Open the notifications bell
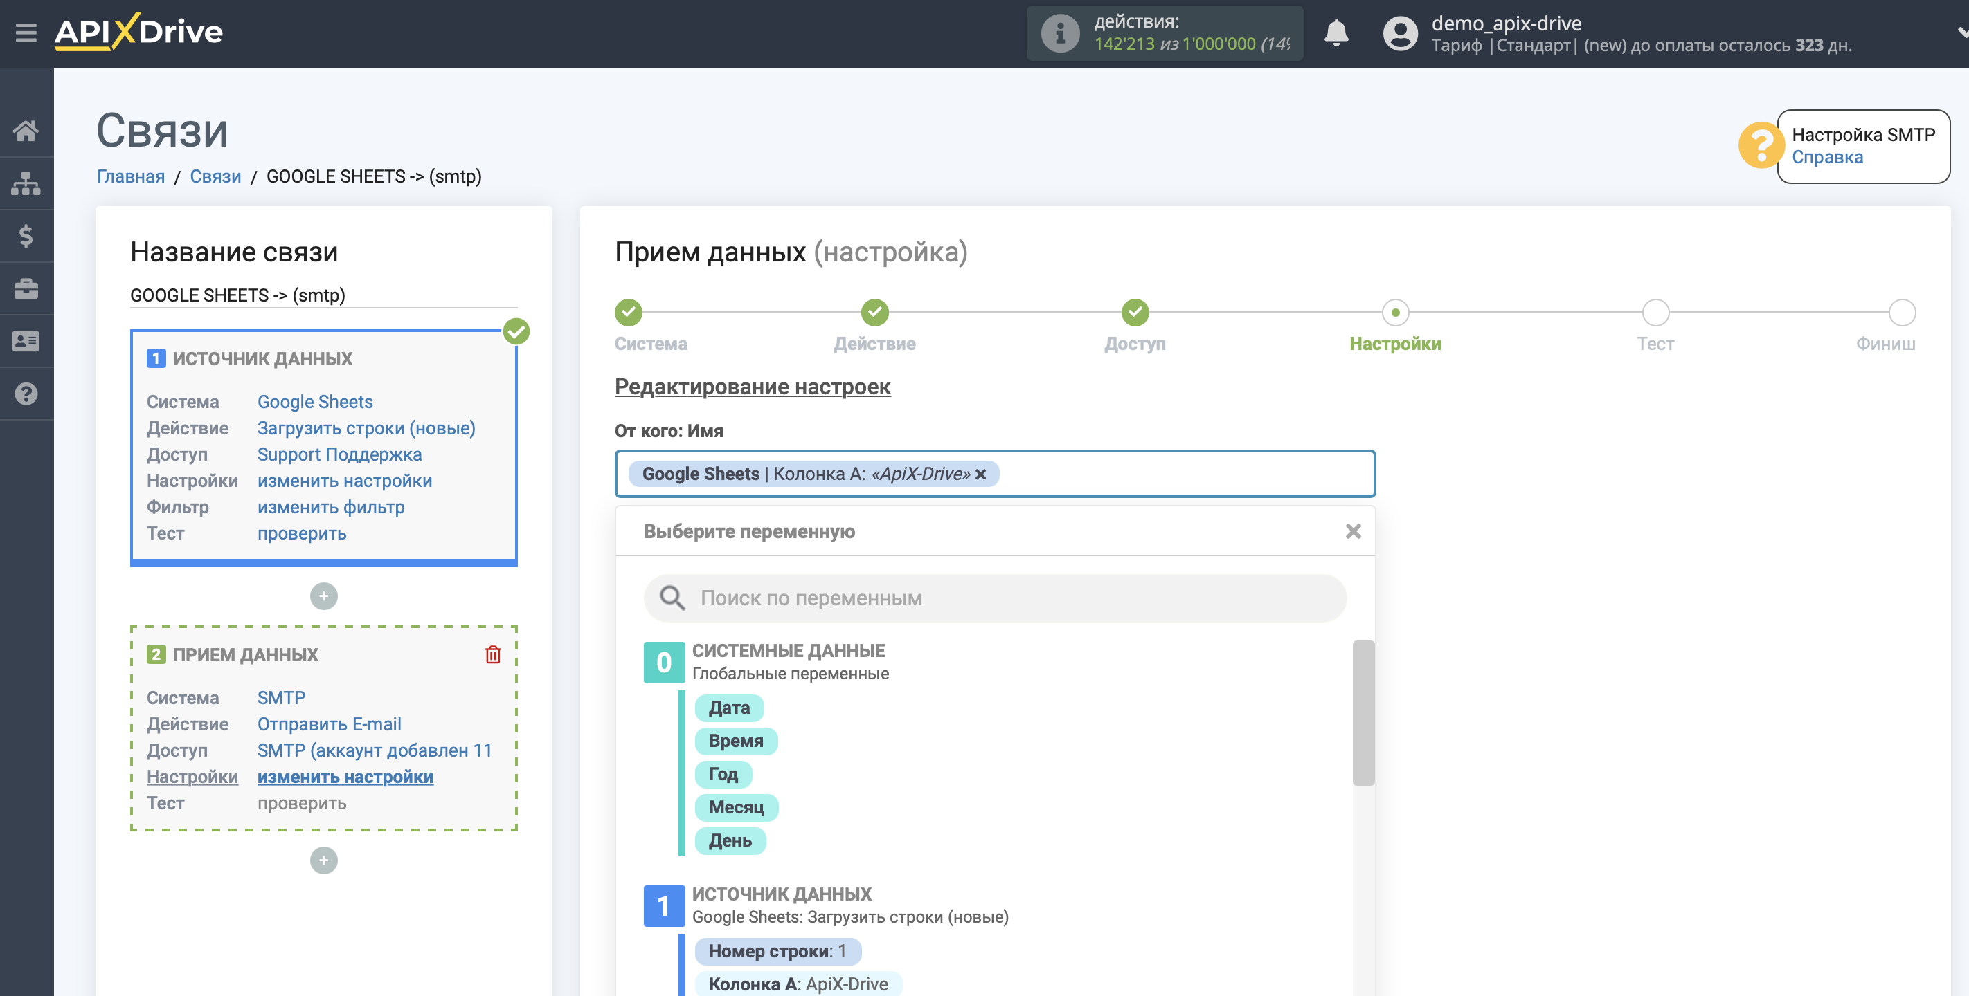This screenshot has width=1969, height=996. [x=1336, y=33]
